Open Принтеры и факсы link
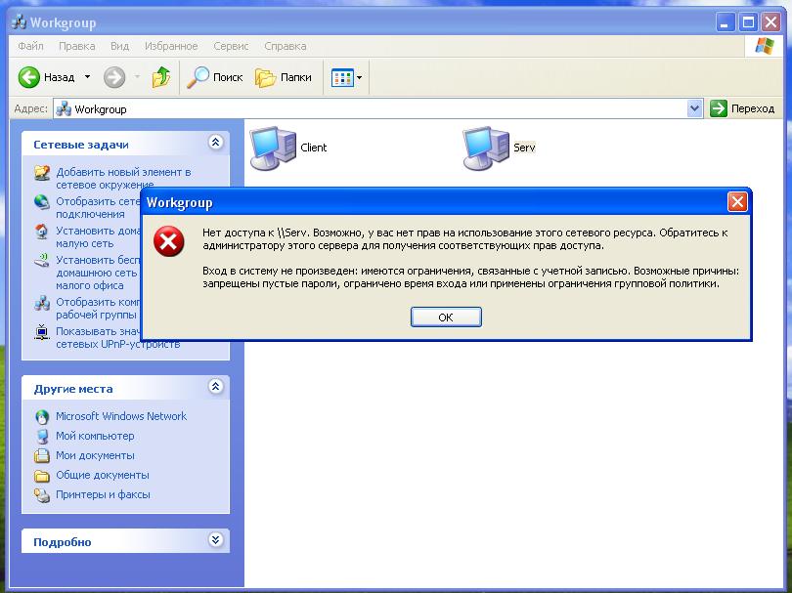Image resolution: width=792 pixels, height=593 pixels. pyautogui.click(x=103, y=495)
